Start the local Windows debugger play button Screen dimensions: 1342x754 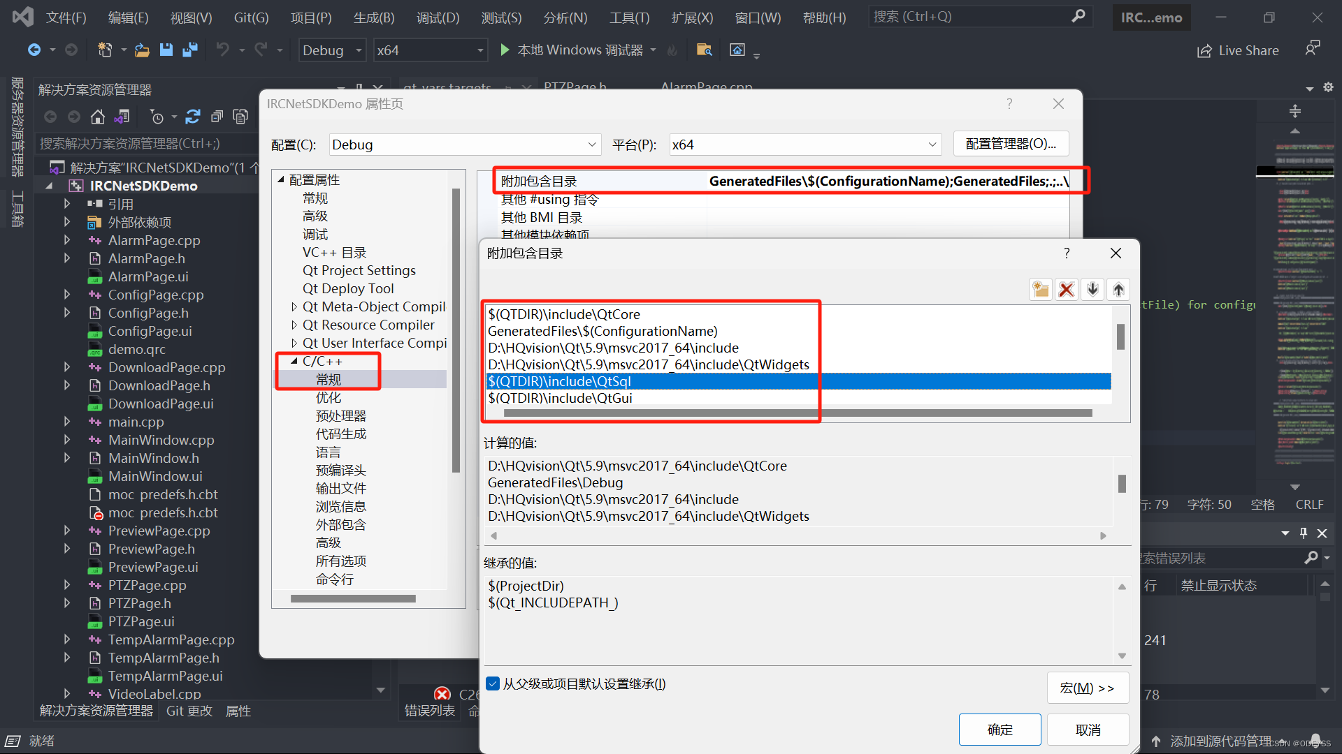pos(505,50)
